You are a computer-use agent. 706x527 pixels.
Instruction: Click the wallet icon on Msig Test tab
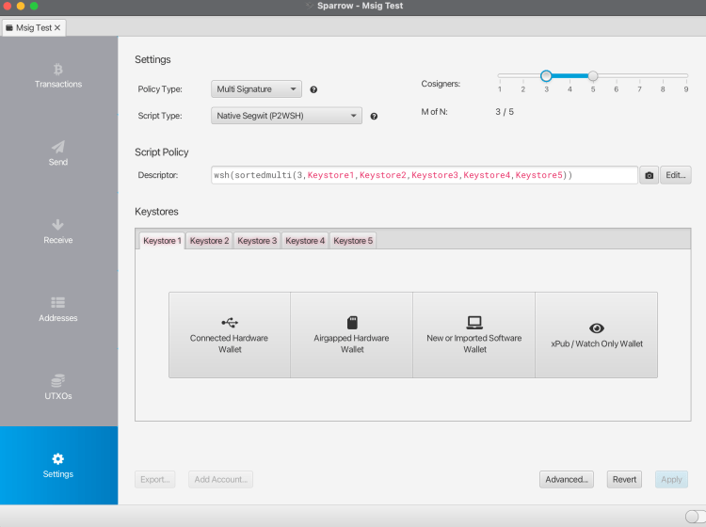9,28
